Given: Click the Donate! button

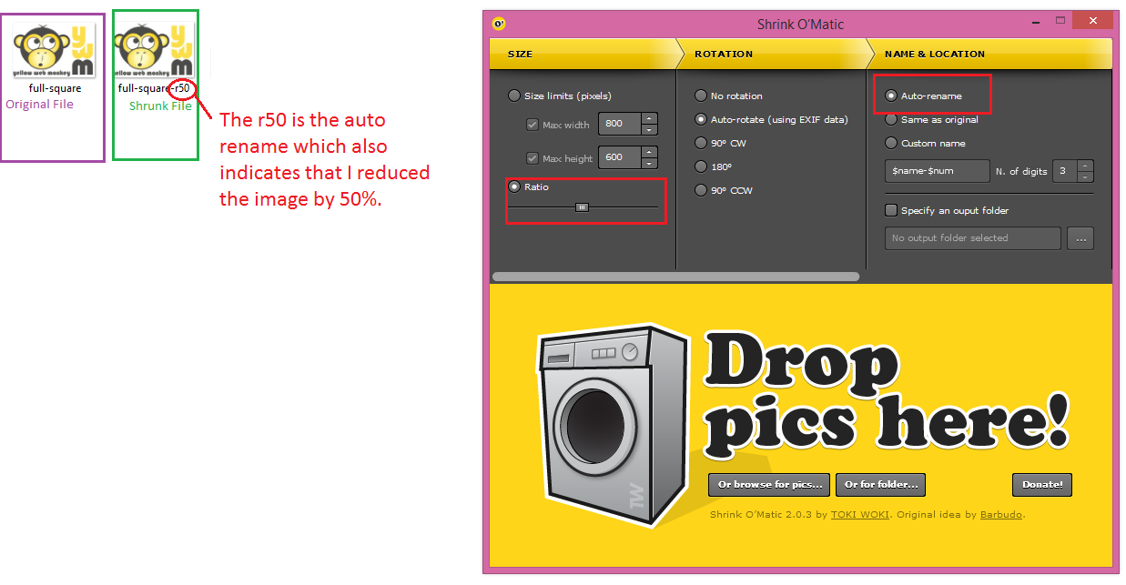Looking at the screenshot, I should (x=1042, y=485).
